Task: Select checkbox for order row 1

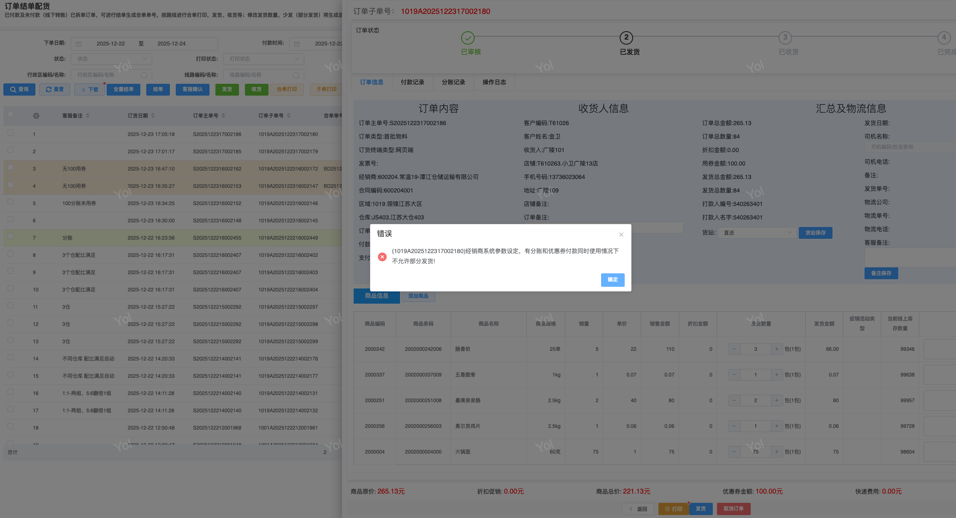Action: pyautogui.click(x=11, y=133)
